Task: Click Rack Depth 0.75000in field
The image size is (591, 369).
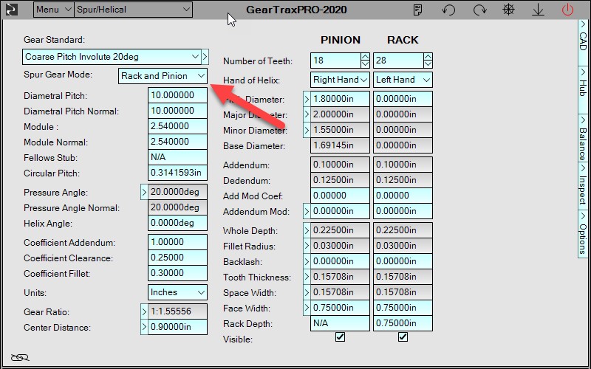Action: pyautogui.click(x=403, y=323)
